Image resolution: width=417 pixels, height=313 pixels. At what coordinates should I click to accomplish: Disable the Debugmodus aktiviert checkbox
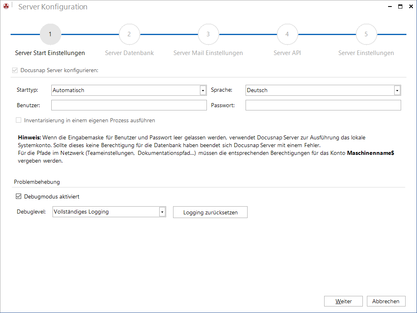tap(18, 196)
